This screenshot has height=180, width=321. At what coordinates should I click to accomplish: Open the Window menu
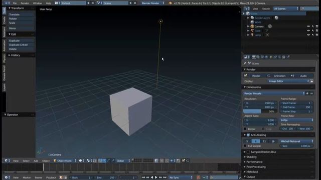pos(37,3)
